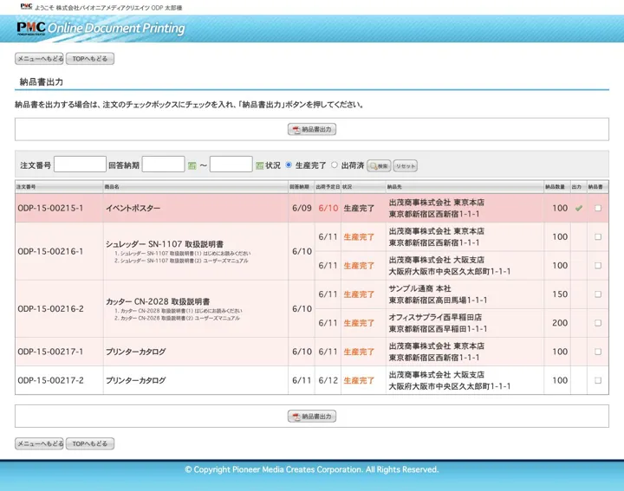Click the copyright footer text
This screenshot has width=624, height=491.
pyautogui.click(x=312, y=469)
